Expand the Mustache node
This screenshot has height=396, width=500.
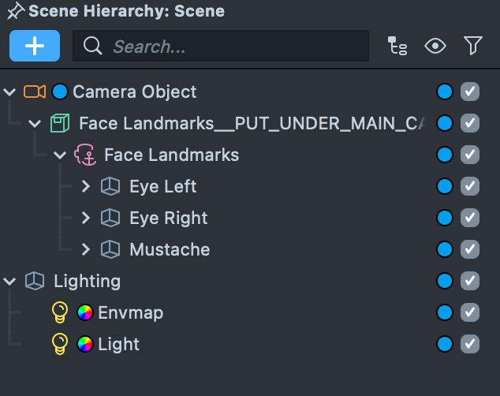click(86, 249)
